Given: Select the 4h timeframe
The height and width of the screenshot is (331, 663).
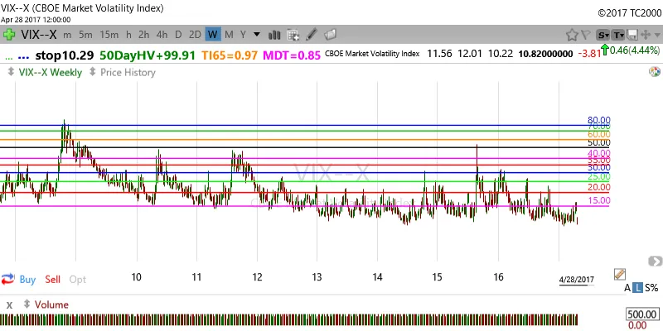Looking at the screenshot, I should pos(162,35).
